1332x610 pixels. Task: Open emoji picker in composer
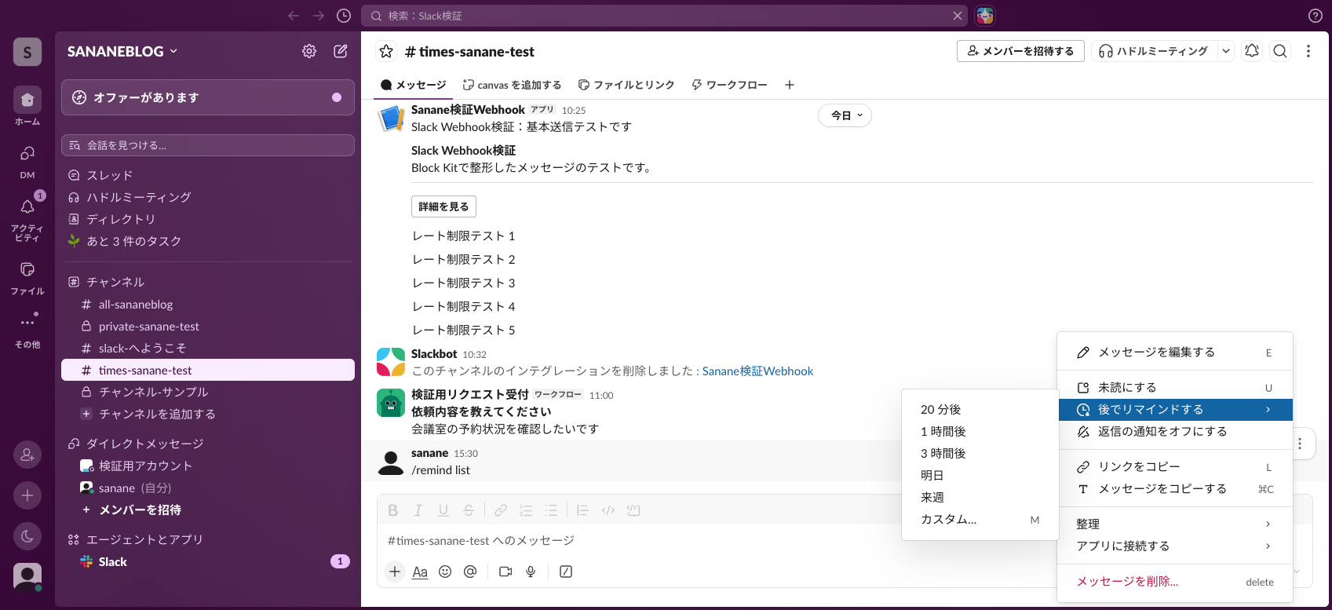(x=445, y=572)
